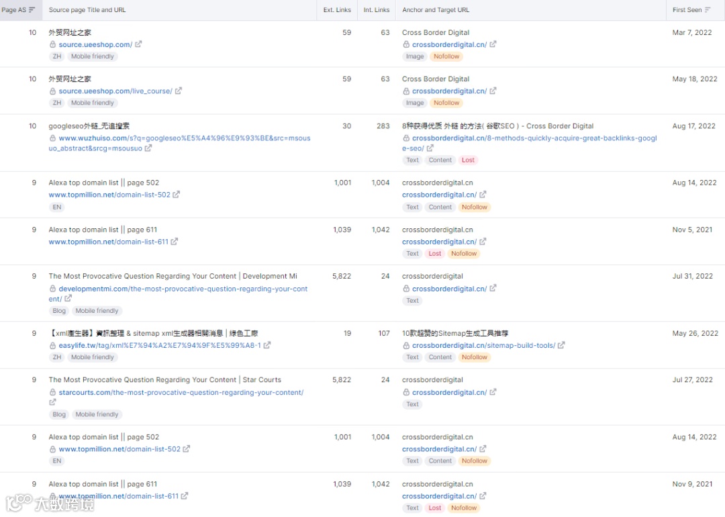Click Mobile friendly tag under starcourts.com URL

click(x=97, y=414)
